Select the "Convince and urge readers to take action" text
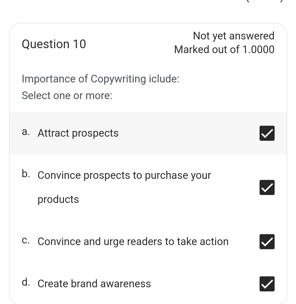296x304 pixels. 133,242
